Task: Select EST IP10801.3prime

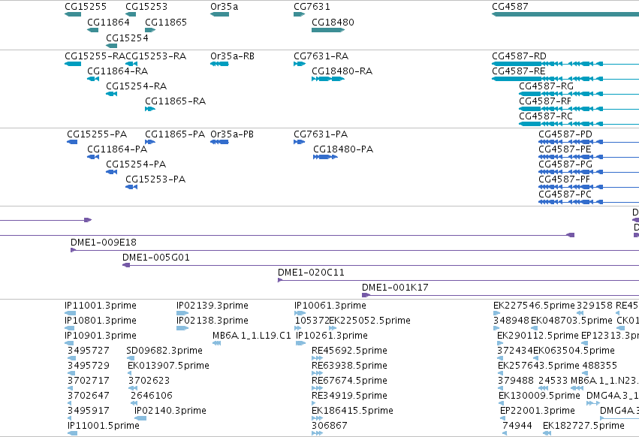Action: [x=70, y=328]
